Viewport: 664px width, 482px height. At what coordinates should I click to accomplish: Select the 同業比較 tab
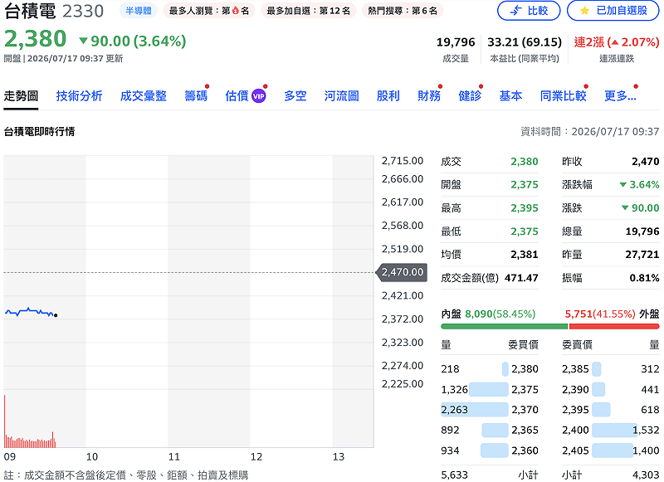(563, 96)
